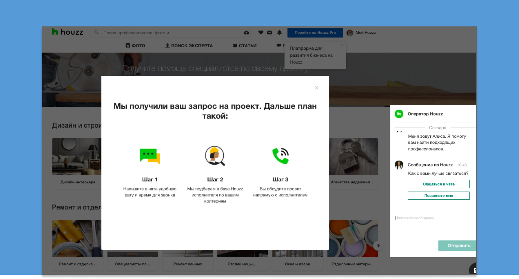The width and height of the screenshot is (519, 279).
Task: Open Специалисты по... category label
Action: 133,264
